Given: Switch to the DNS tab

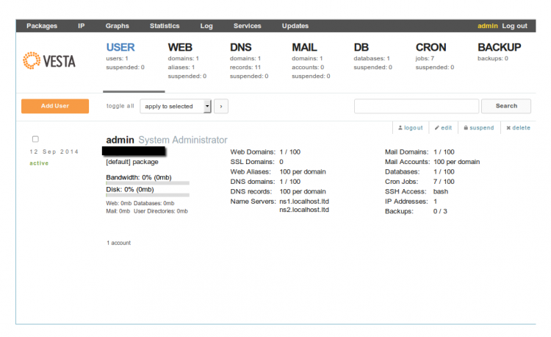Looking at the screenshot, I should (242, 48).
